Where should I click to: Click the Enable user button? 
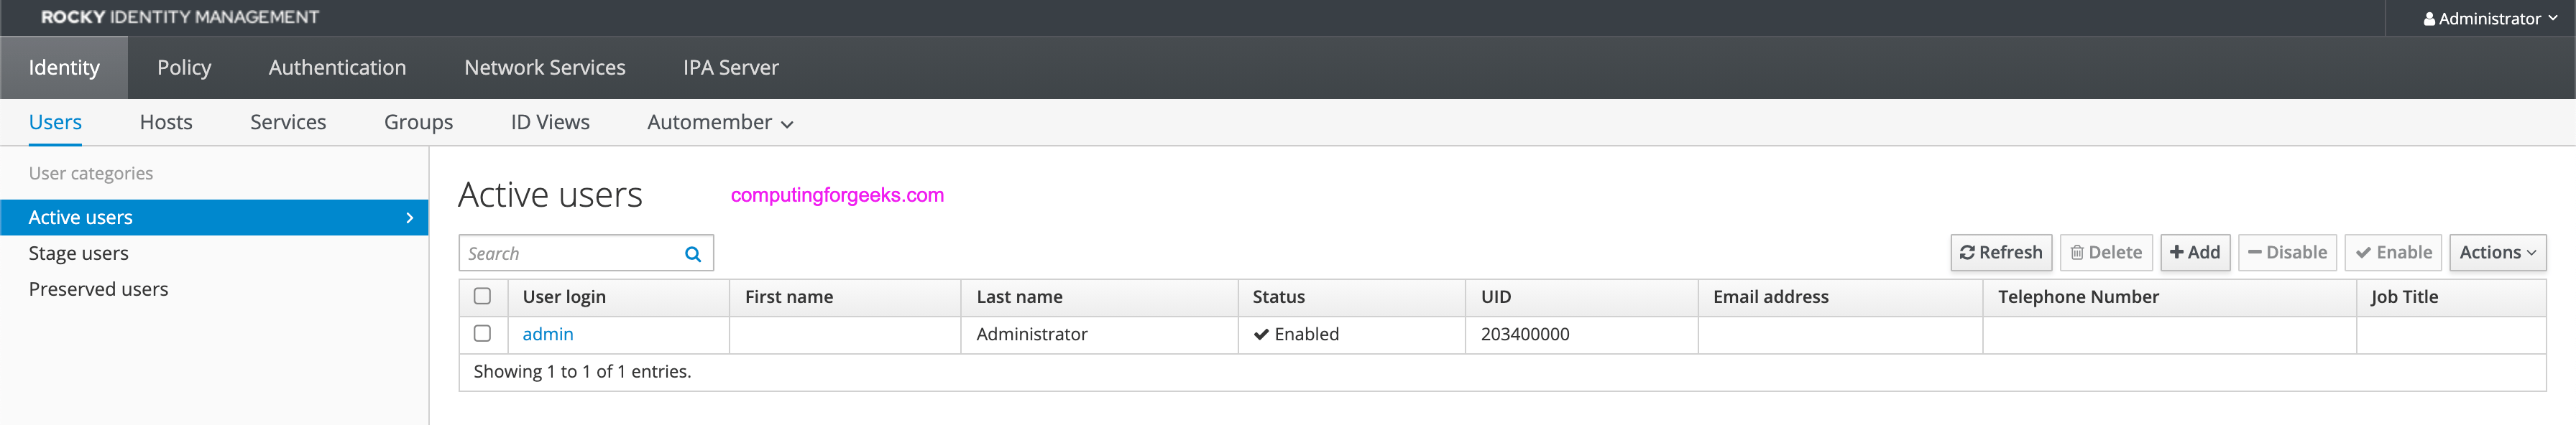point(2393,253)
